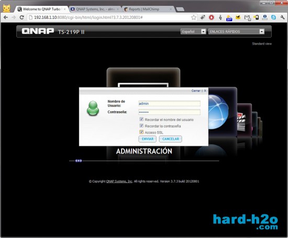This screenshot has height=238, width=288.
Task: Switch to the QNAP Systems, Inc. tab
Action: point(95,9)
